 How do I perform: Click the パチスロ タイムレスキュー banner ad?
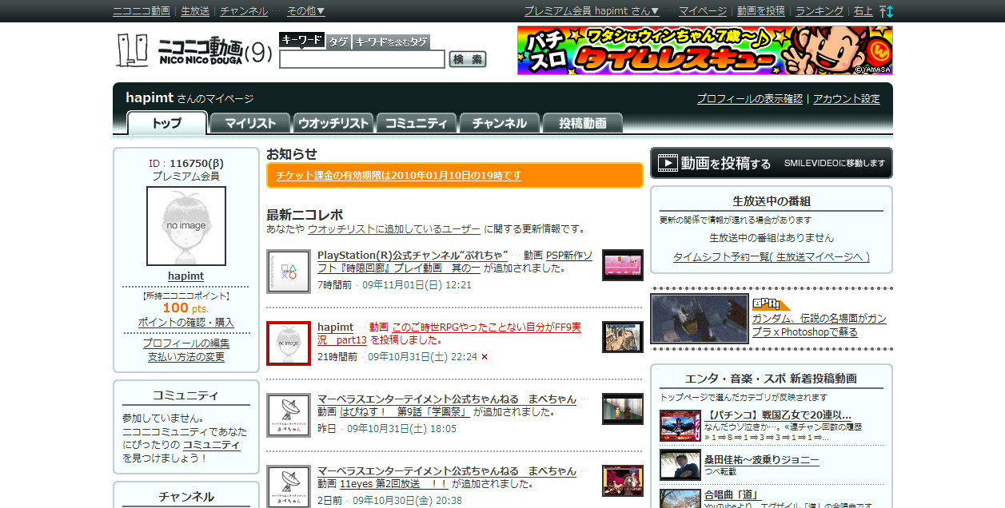coord(705,50)
